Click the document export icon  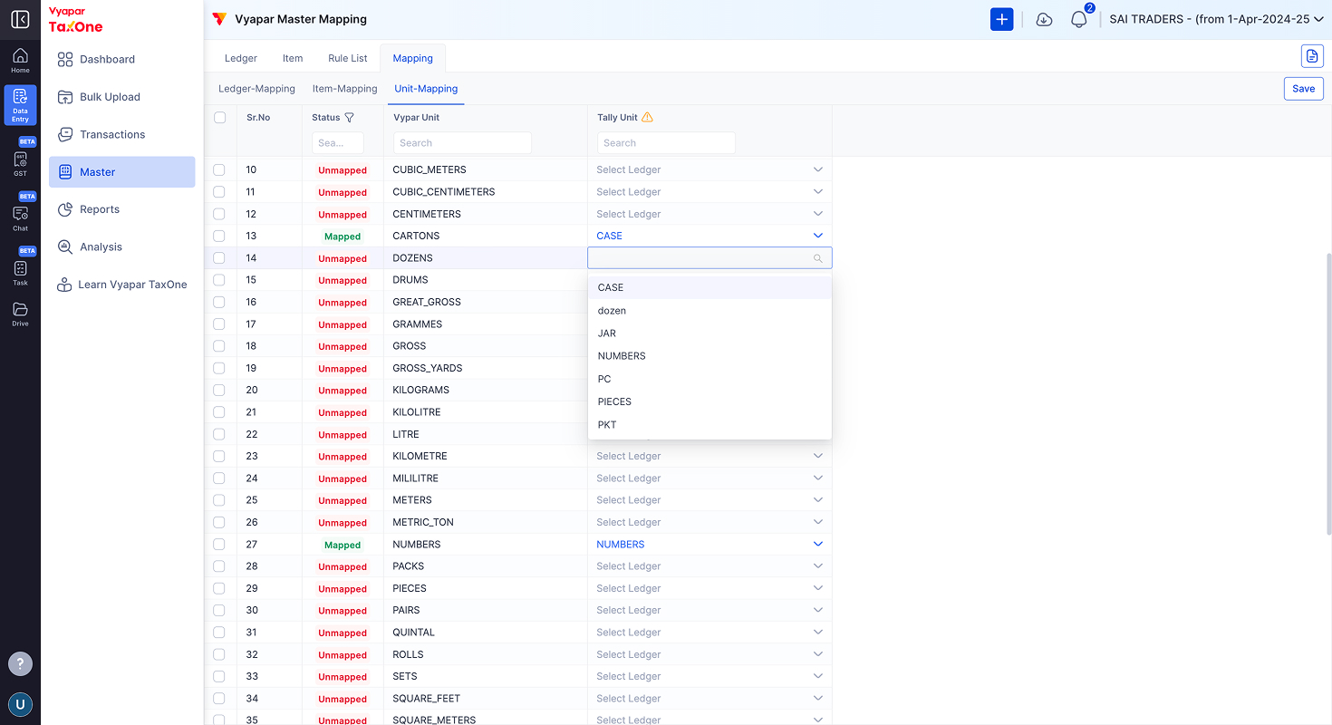click(x=1312, y=56)
